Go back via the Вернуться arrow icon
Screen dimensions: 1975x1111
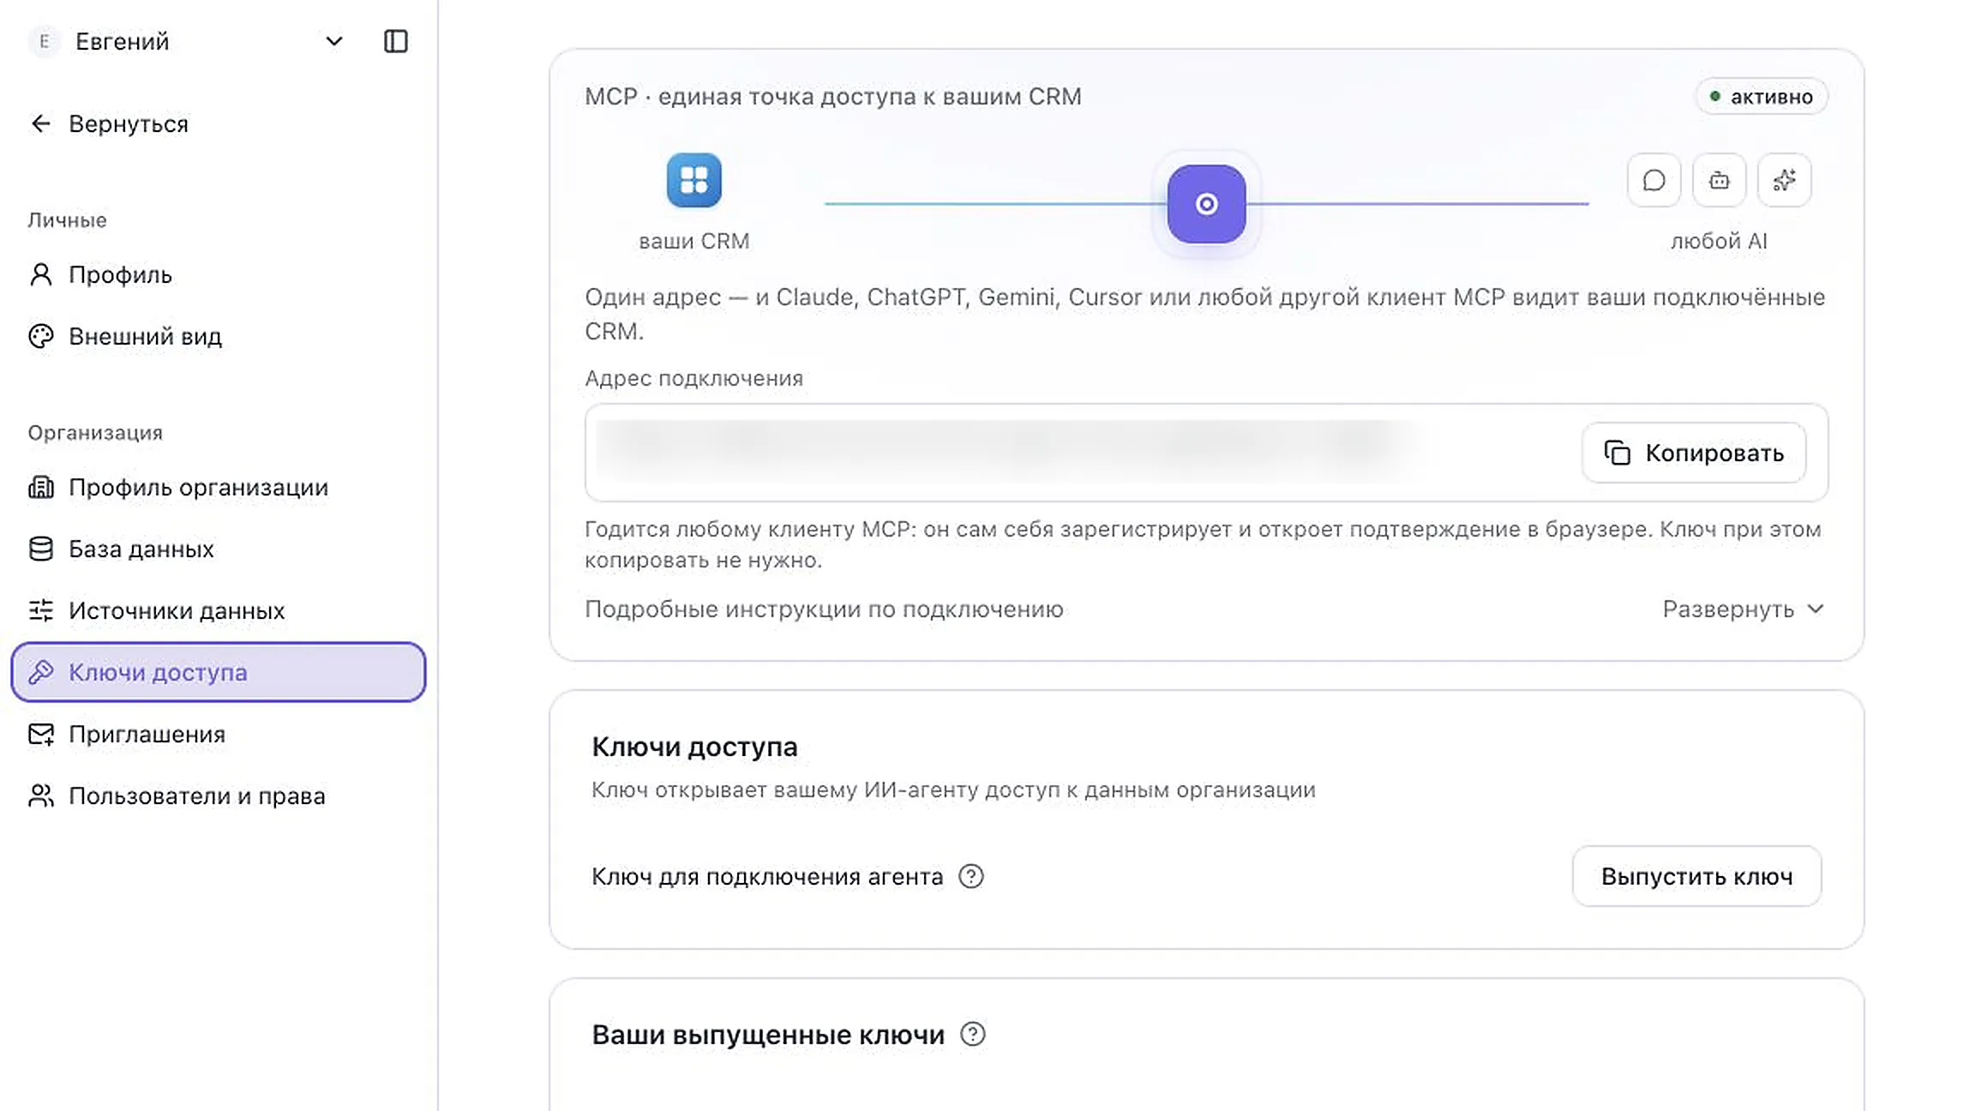(40, 123)
